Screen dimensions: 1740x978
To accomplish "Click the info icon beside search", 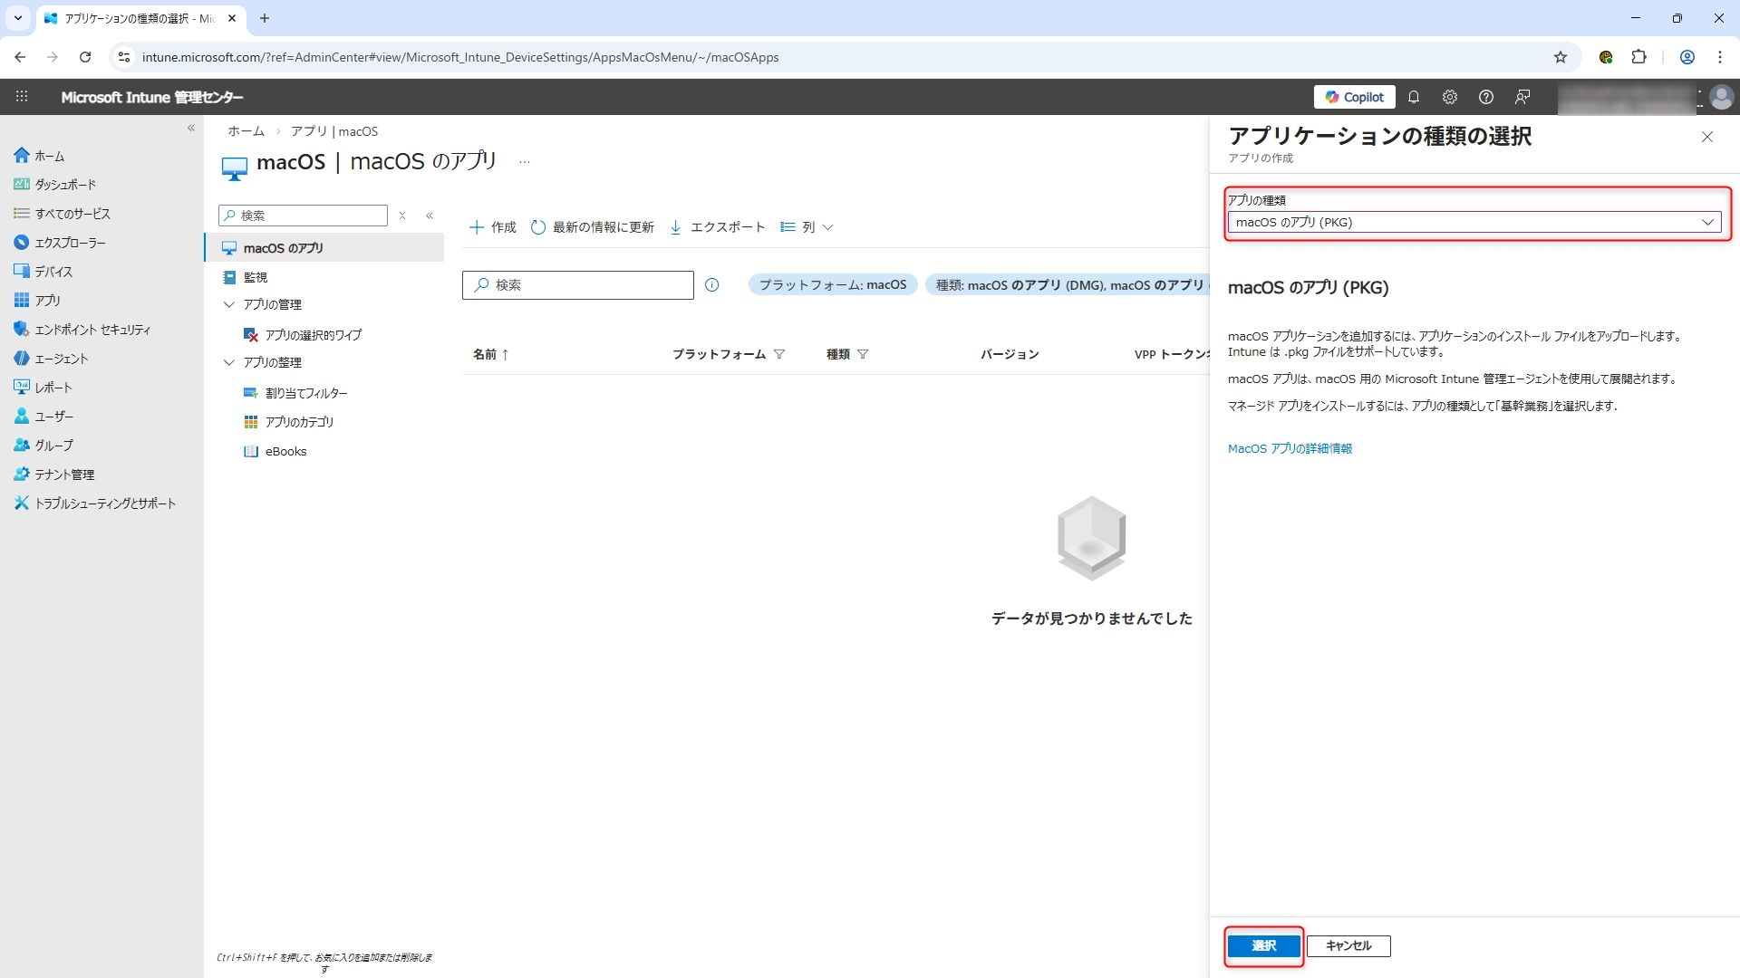I will point(712,285).
